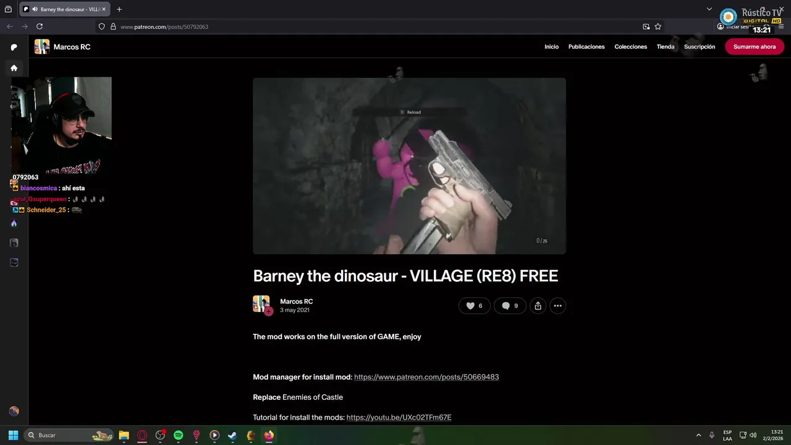This screenshot has height=445, width=791.
Task: Open the Patreon home icon in sidebar
Action: point(14,68)
